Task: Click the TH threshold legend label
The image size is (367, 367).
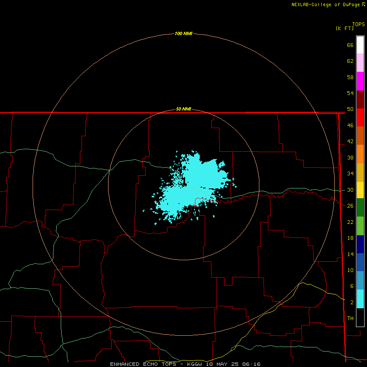Action: click(350, 318)
